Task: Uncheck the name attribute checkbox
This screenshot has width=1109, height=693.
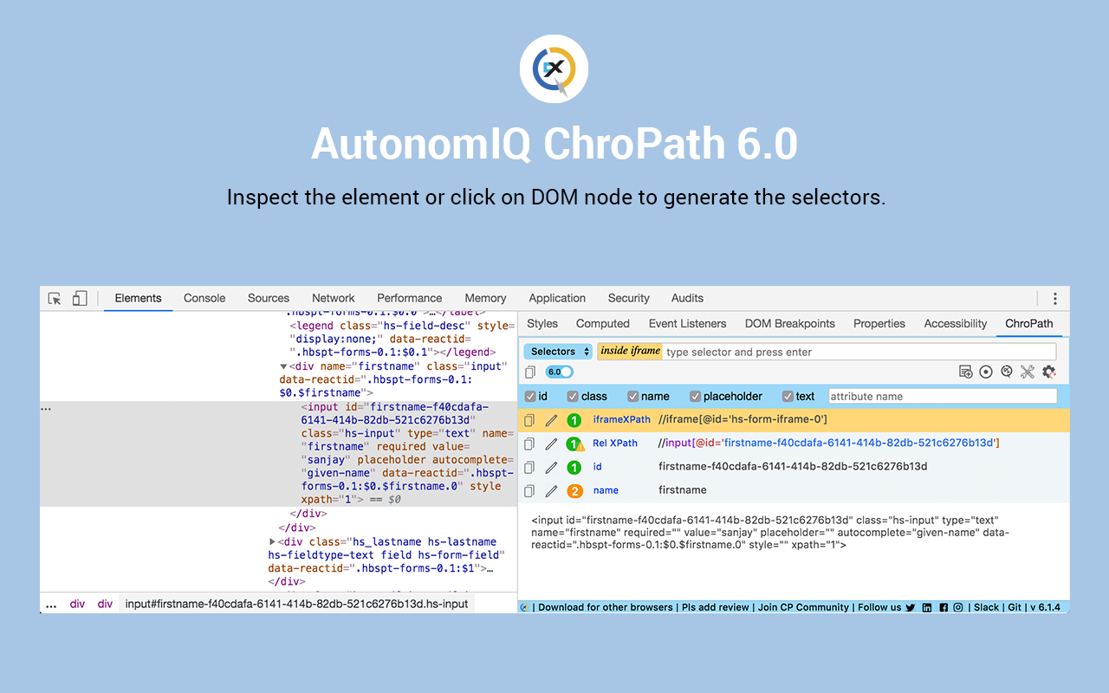Action: [632, 396]
